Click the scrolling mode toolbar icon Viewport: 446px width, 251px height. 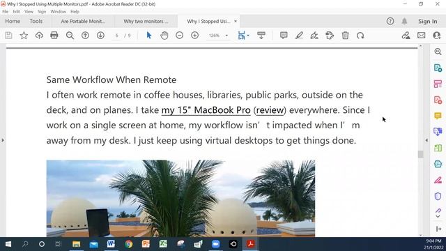point(261,36)
